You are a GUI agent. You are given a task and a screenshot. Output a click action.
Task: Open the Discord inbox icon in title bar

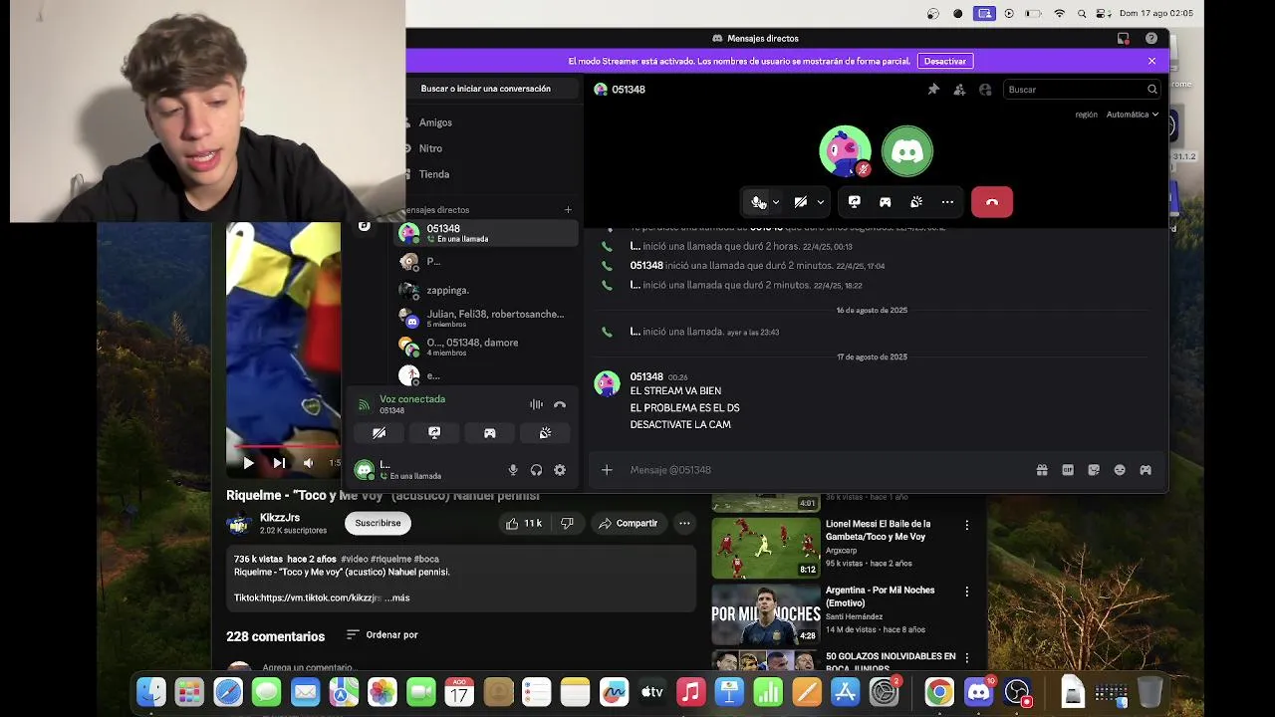click(1124, 38)
